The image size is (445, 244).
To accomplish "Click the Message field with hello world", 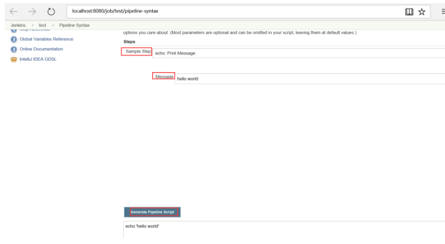I will click(x=310, y=79).
